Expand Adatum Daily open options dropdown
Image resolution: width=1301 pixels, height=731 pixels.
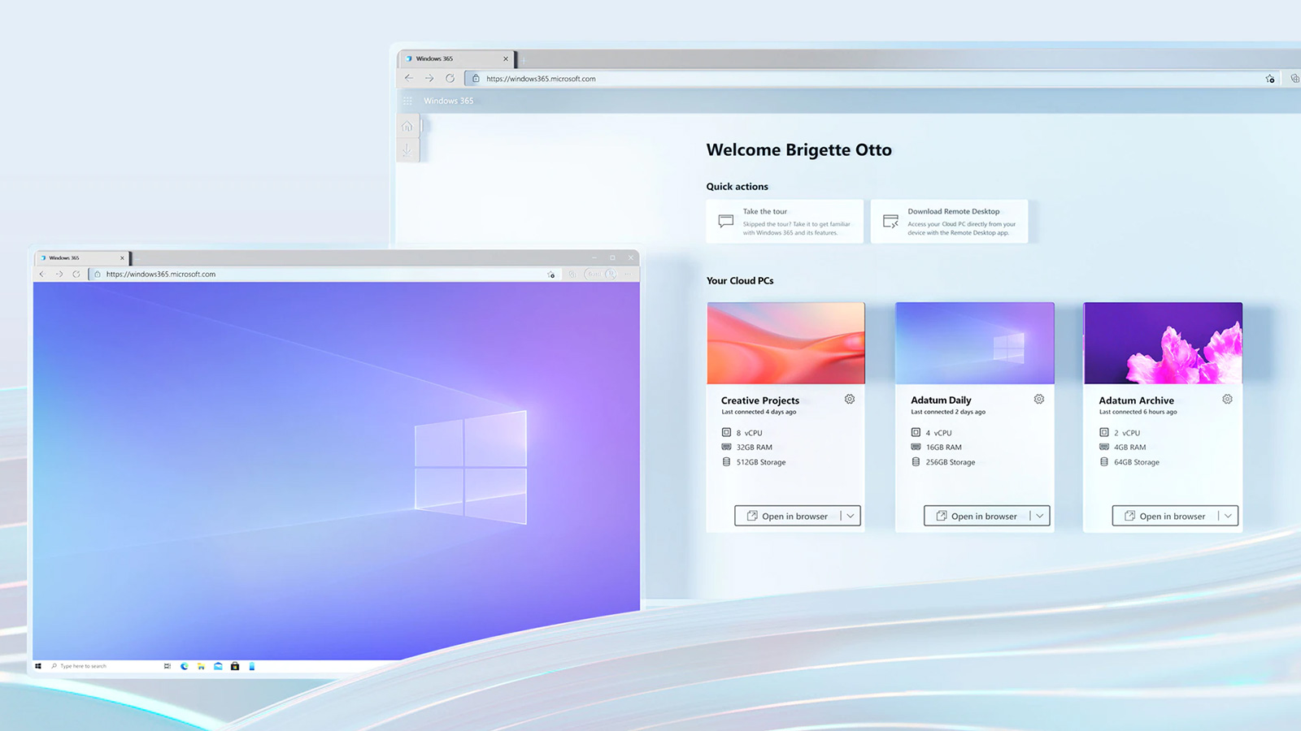click(1039, 516)
